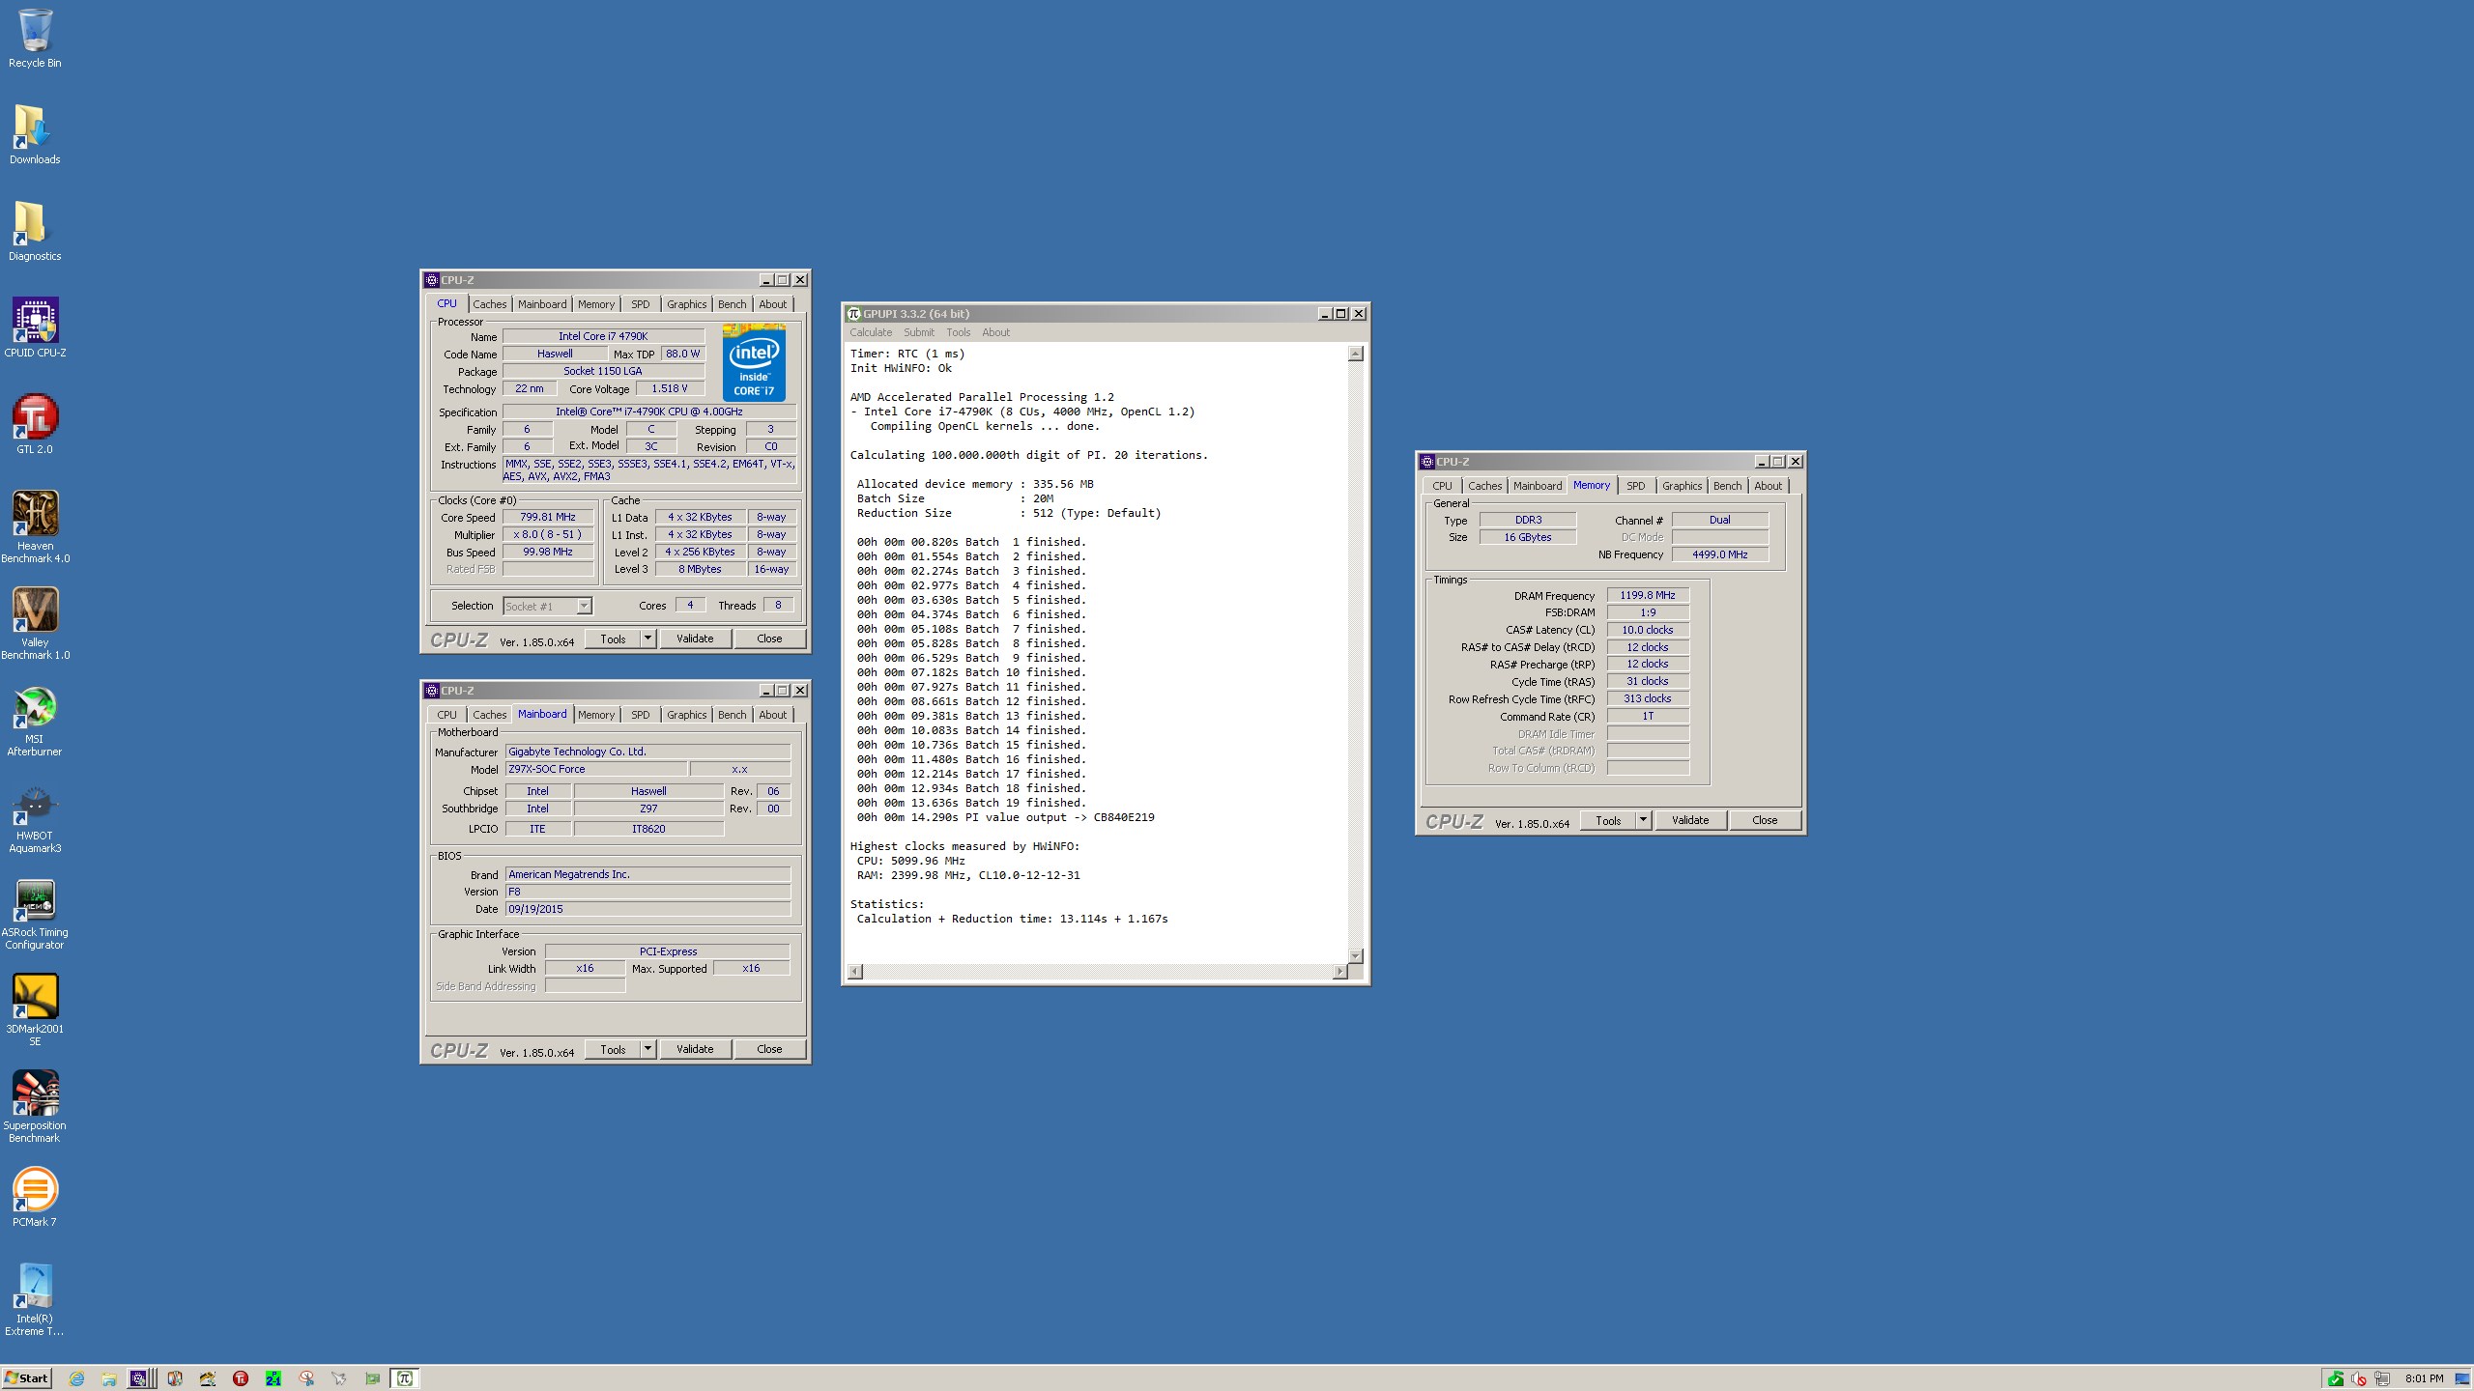
Task: Launch CPUID CPU-Z from desktop
Action: (35, 328)
